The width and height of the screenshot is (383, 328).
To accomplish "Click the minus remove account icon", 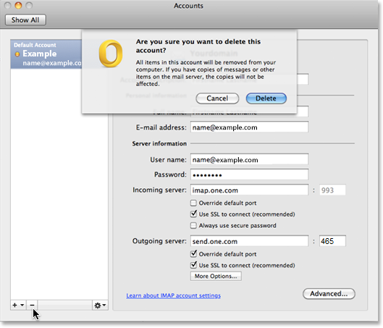I will [x=32, y=305].
